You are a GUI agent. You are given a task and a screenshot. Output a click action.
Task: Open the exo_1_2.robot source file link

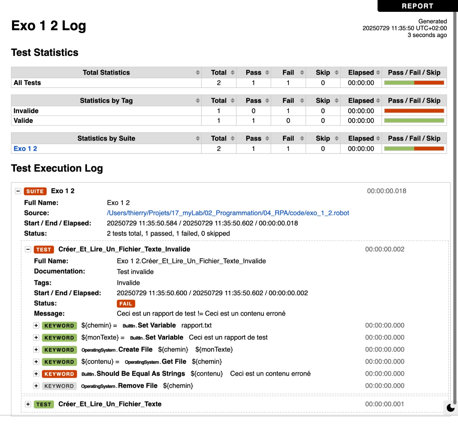[x=228, y=213]
